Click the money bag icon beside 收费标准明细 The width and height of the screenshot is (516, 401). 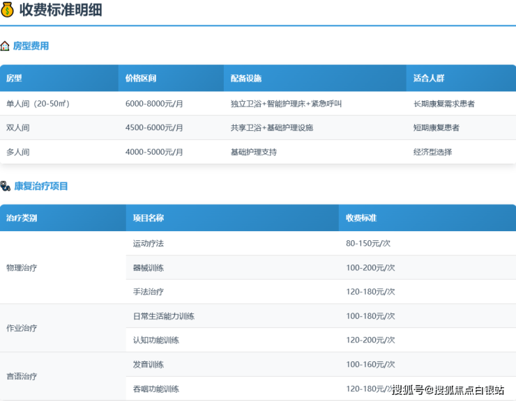coord(8,10)
